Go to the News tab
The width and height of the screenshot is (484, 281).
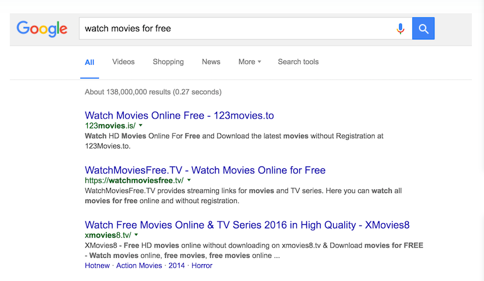tap(211, 62)
